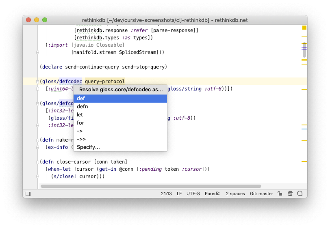Close the window with red button
The width and height of the screenshot is (330, 228).
tap(28, 20)
